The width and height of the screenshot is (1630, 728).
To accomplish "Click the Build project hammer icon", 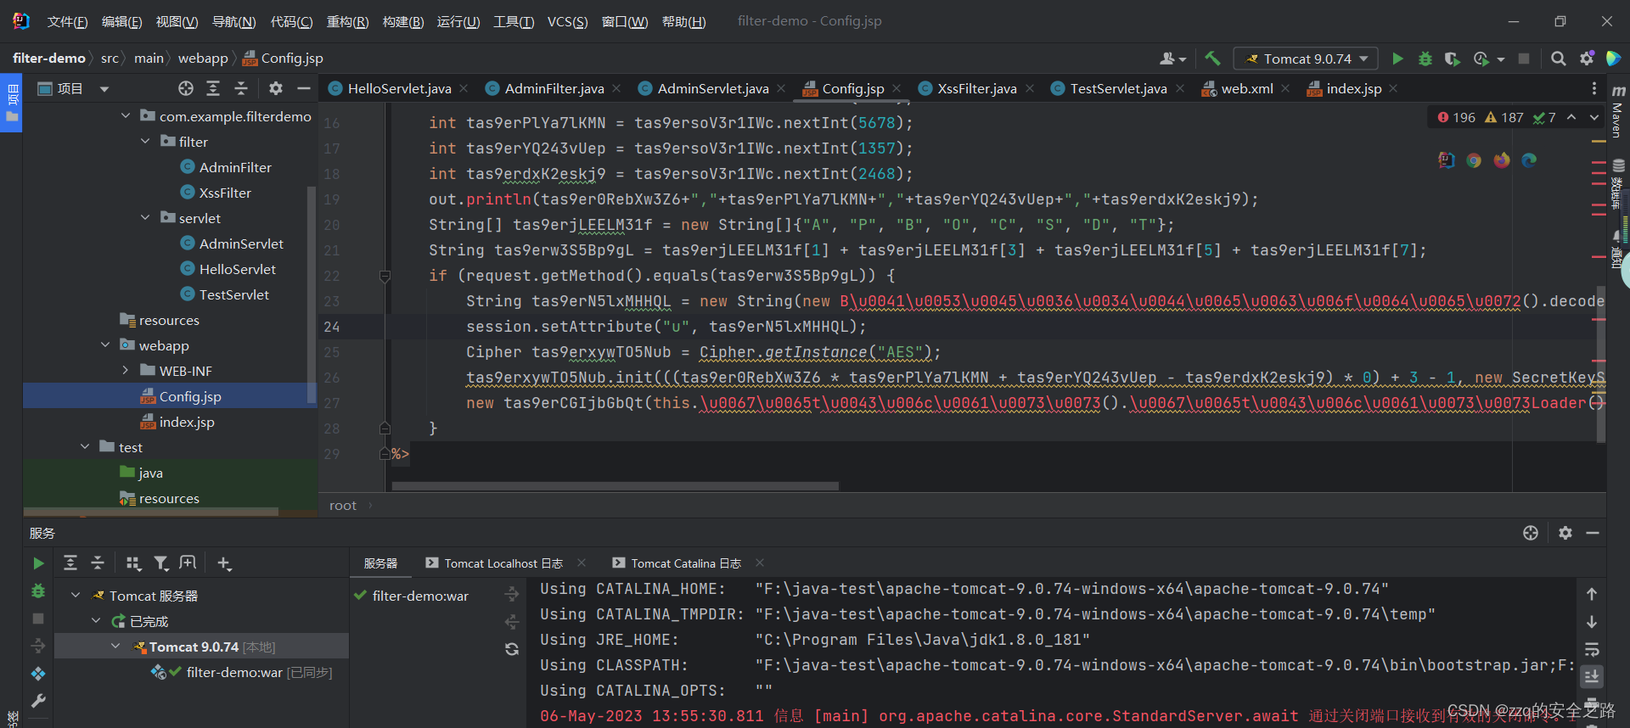I will pyautogui.click(x=1212, y=59).
